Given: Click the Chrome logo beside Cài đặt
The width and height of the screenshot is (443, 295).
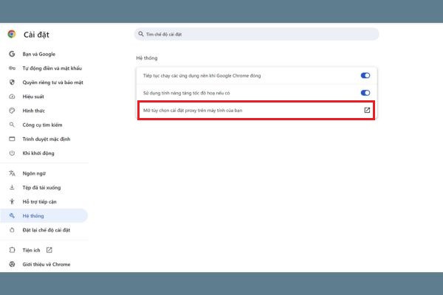Looking at the screenshot, I should click(x=12, y=34).
